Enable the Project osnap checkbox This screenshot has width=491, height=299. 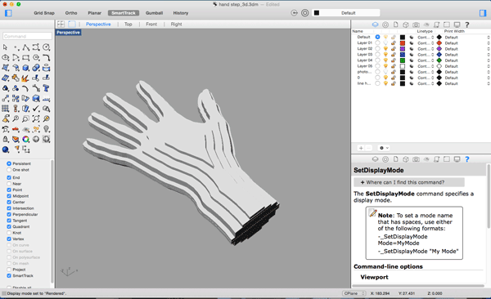tap(9, 270)
